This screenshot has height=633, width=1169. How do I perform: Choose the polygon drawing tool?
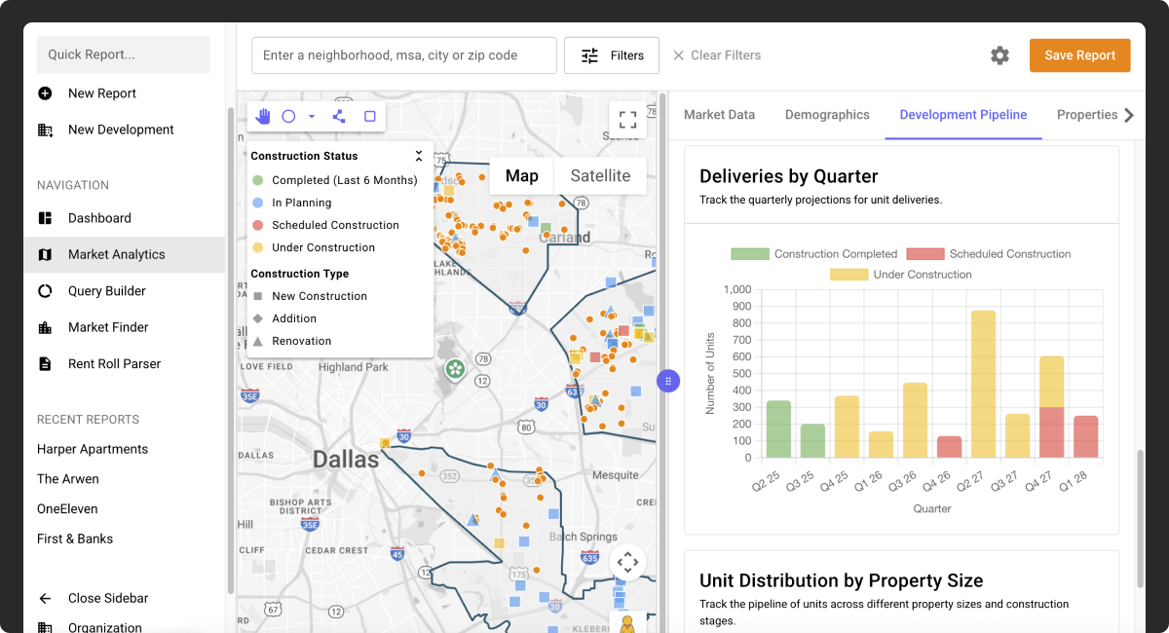339,117
